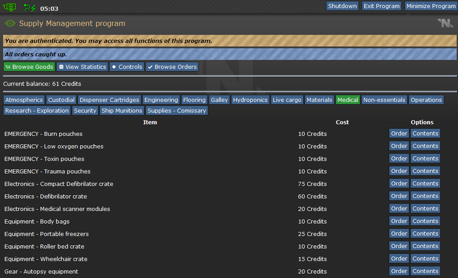Click the clock showing 05:03
The image size is (458, 278).
49,9
